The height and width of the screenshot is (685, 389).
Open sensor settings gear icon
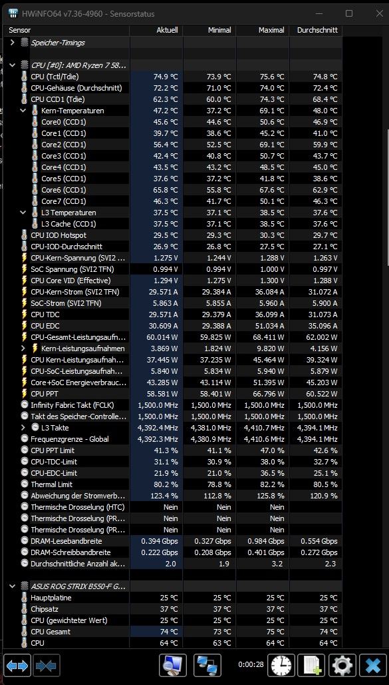pyautogui.click(x=342, y=665)
